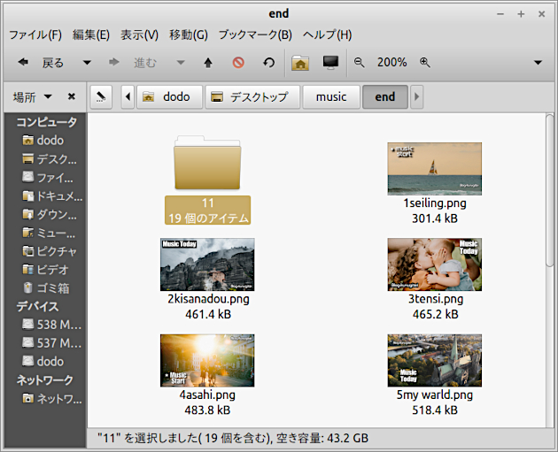Toggle the location entry pencil button
558x452 pixels.
pos(101,96)
